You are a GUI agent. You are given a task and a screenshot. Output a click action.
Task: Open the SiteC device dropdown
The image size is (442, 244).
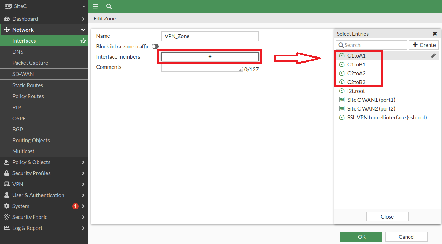(x=84, y=6)
